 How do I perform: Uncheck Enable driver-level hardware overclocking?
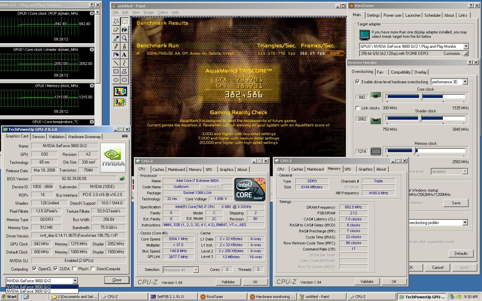coord(357,82)
